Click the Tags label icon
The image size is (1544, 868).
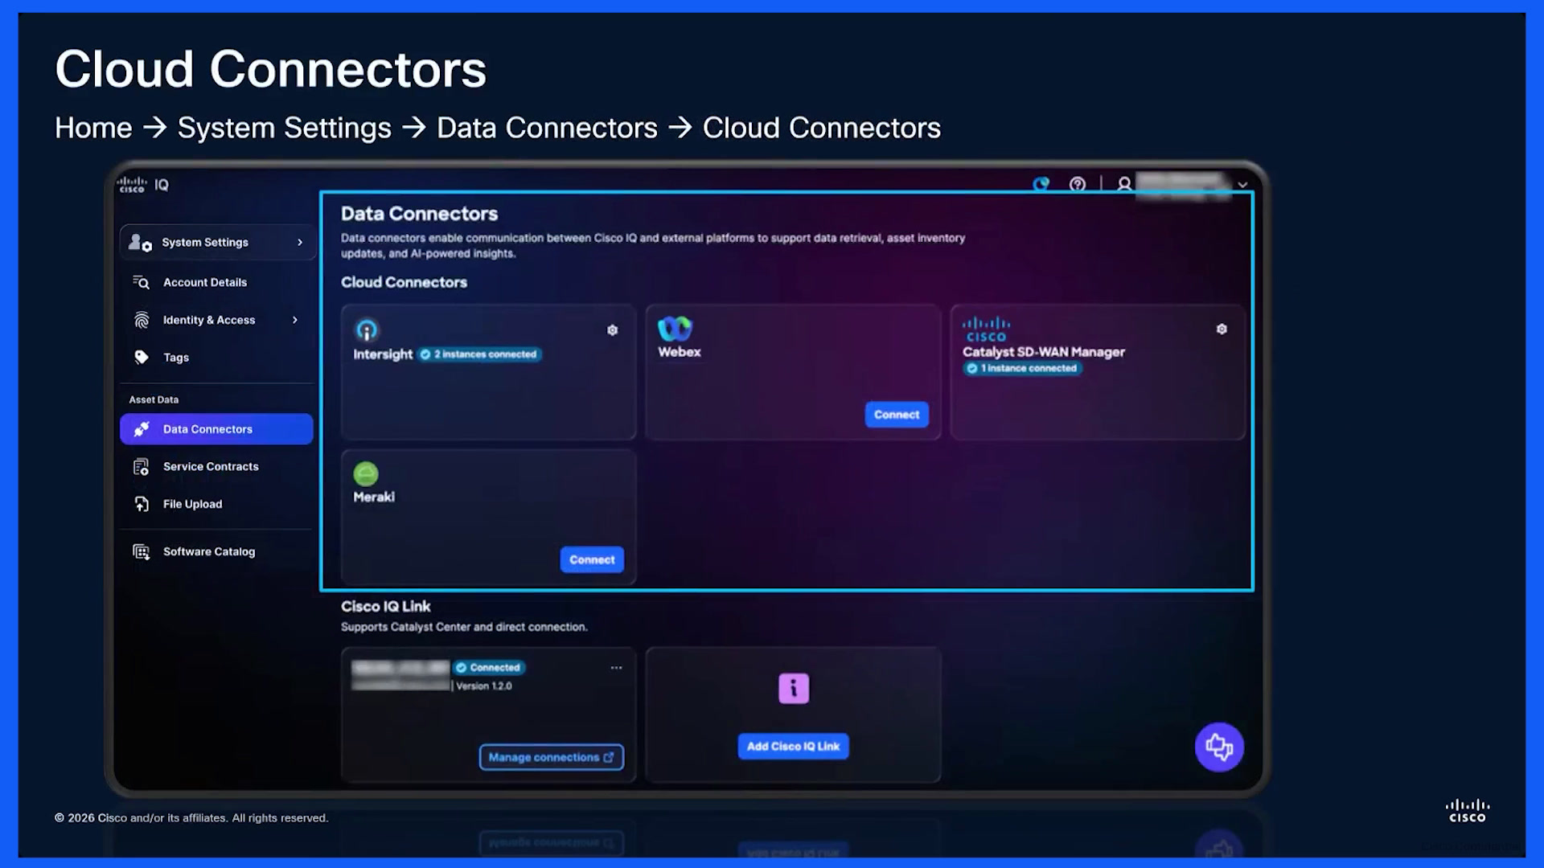pyautogui.click(x=142, y=358)
